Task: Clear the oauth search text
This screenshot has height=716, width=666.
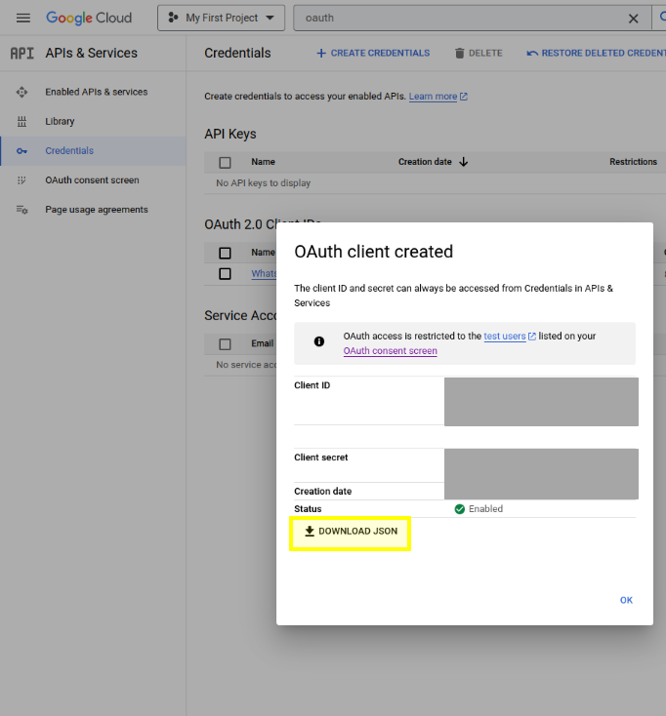Action: click(633, 19)
